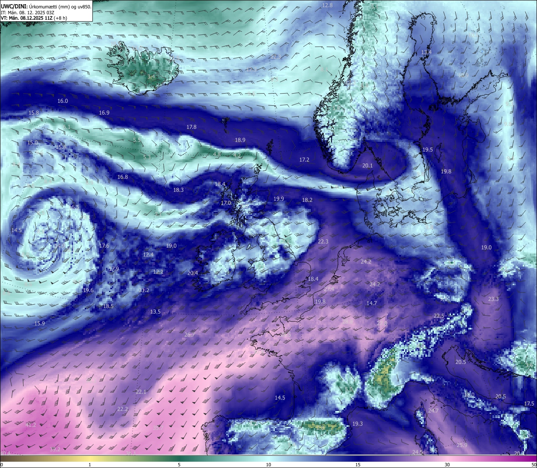The width and height of the screenshot is (537, 468).
Task: Click the 22.5 value near the Alps
Action: pos(439,316)
